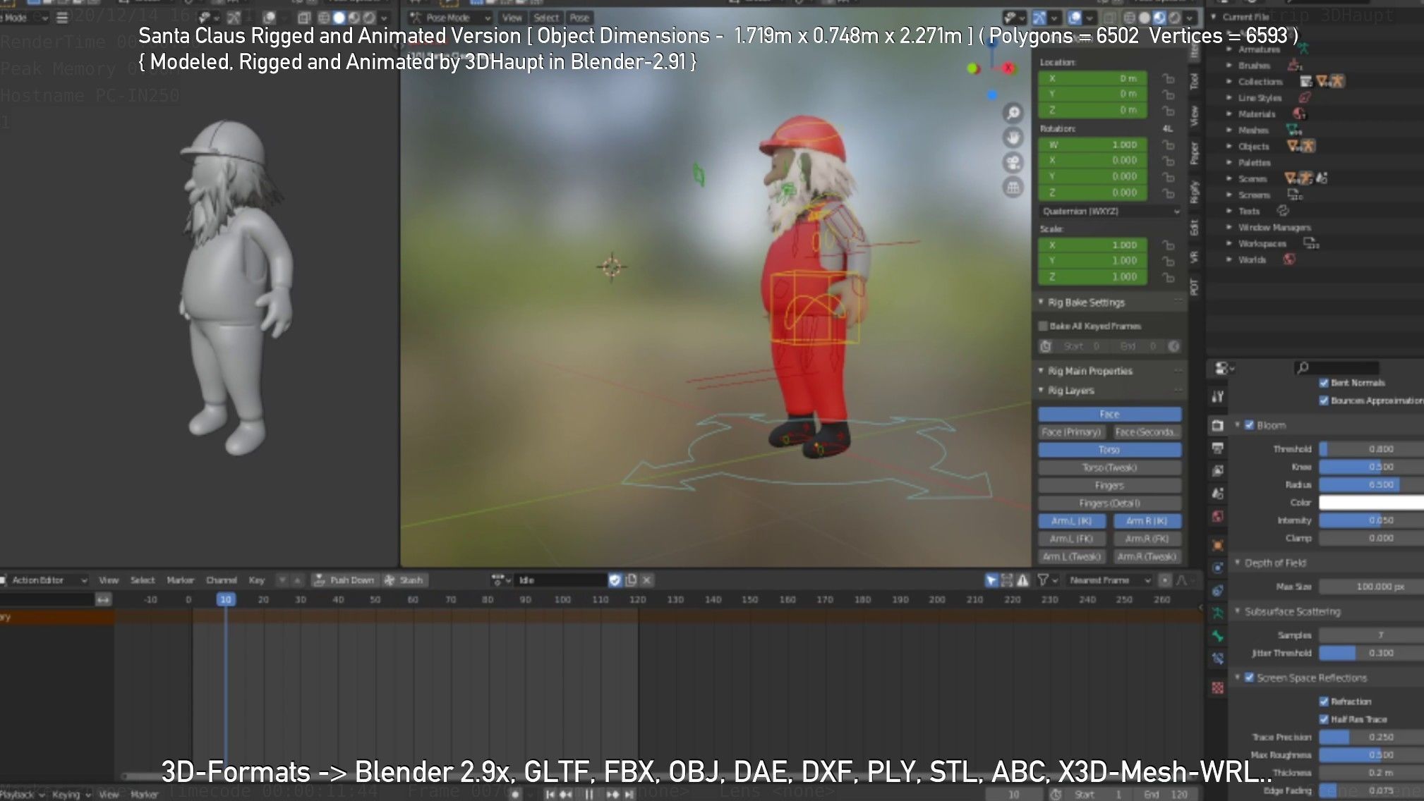Open the Nearest Frame snapping dropdown
This screenshot has height=801, width=1424.
(1110, 580)
